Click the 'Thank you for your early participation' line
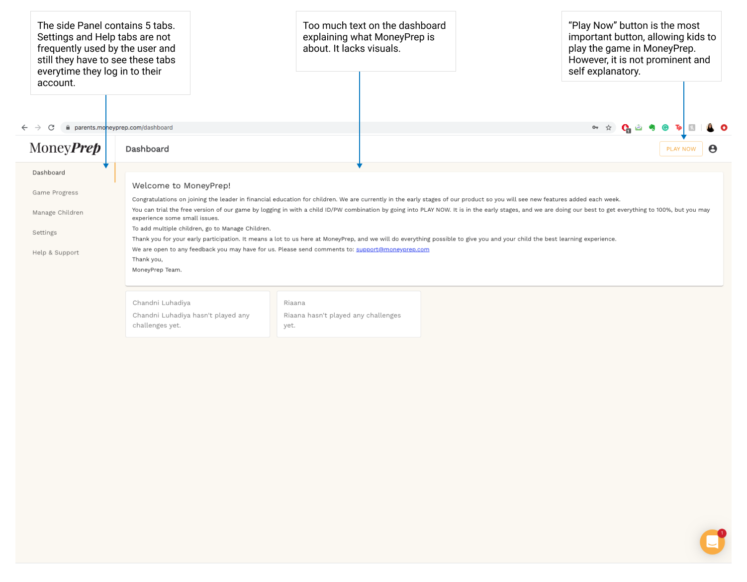The image size is (747, 582). (374, 239)
